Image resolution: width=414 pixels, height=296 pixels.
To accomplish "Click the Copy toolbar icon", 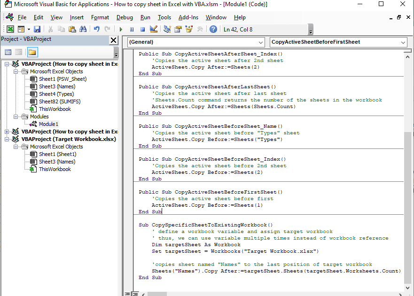I will click(x=61, y=29).
